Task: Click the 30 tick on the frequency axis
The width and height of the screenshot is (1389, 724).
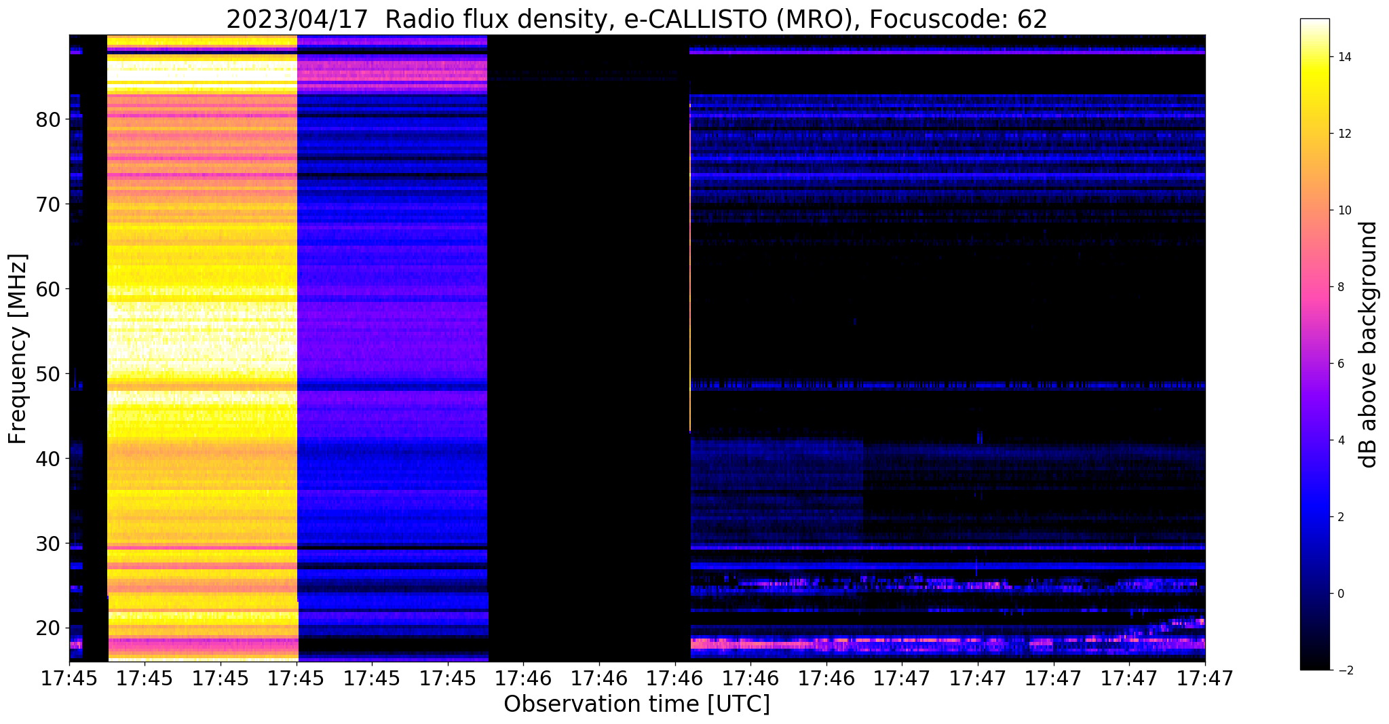Action: 47,544
